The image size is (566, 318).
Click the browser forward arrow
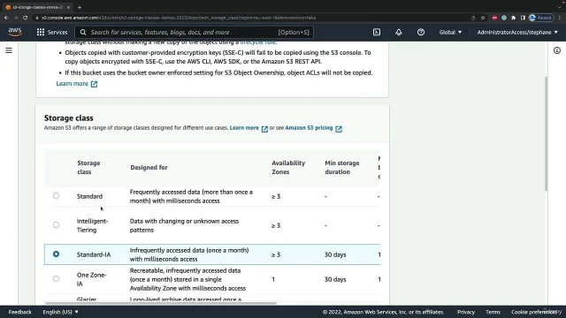pyautogui.click(x=16, y=18)
